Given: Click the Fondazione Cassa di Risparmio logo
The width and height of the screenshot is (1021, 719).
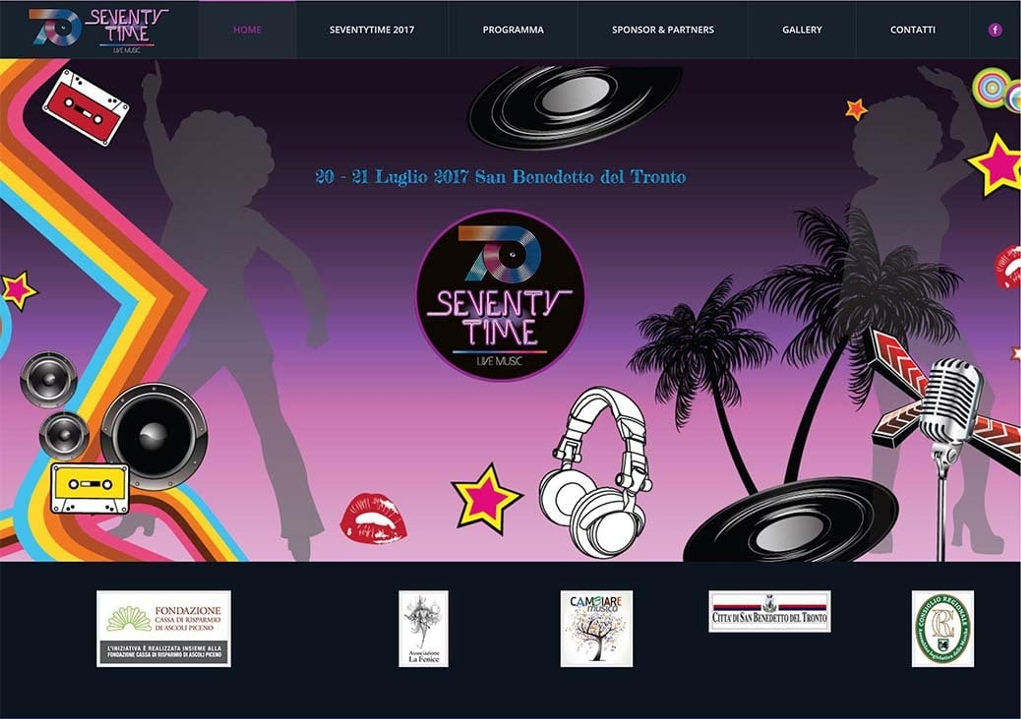Looking at the screenshot, I should [164, 628].
